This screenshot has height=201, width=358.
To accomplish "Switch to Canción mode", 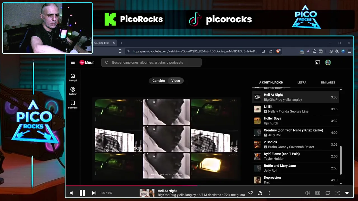I will pyautogui.click(x=159, y=81).
